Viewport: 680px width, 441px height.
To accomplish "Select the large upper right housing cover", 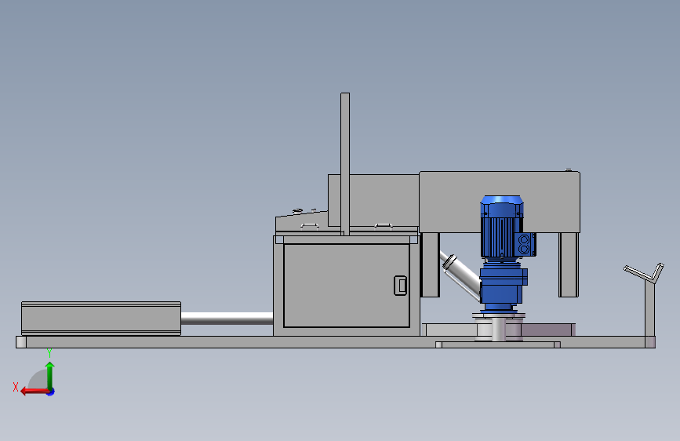I will point(500,202).
